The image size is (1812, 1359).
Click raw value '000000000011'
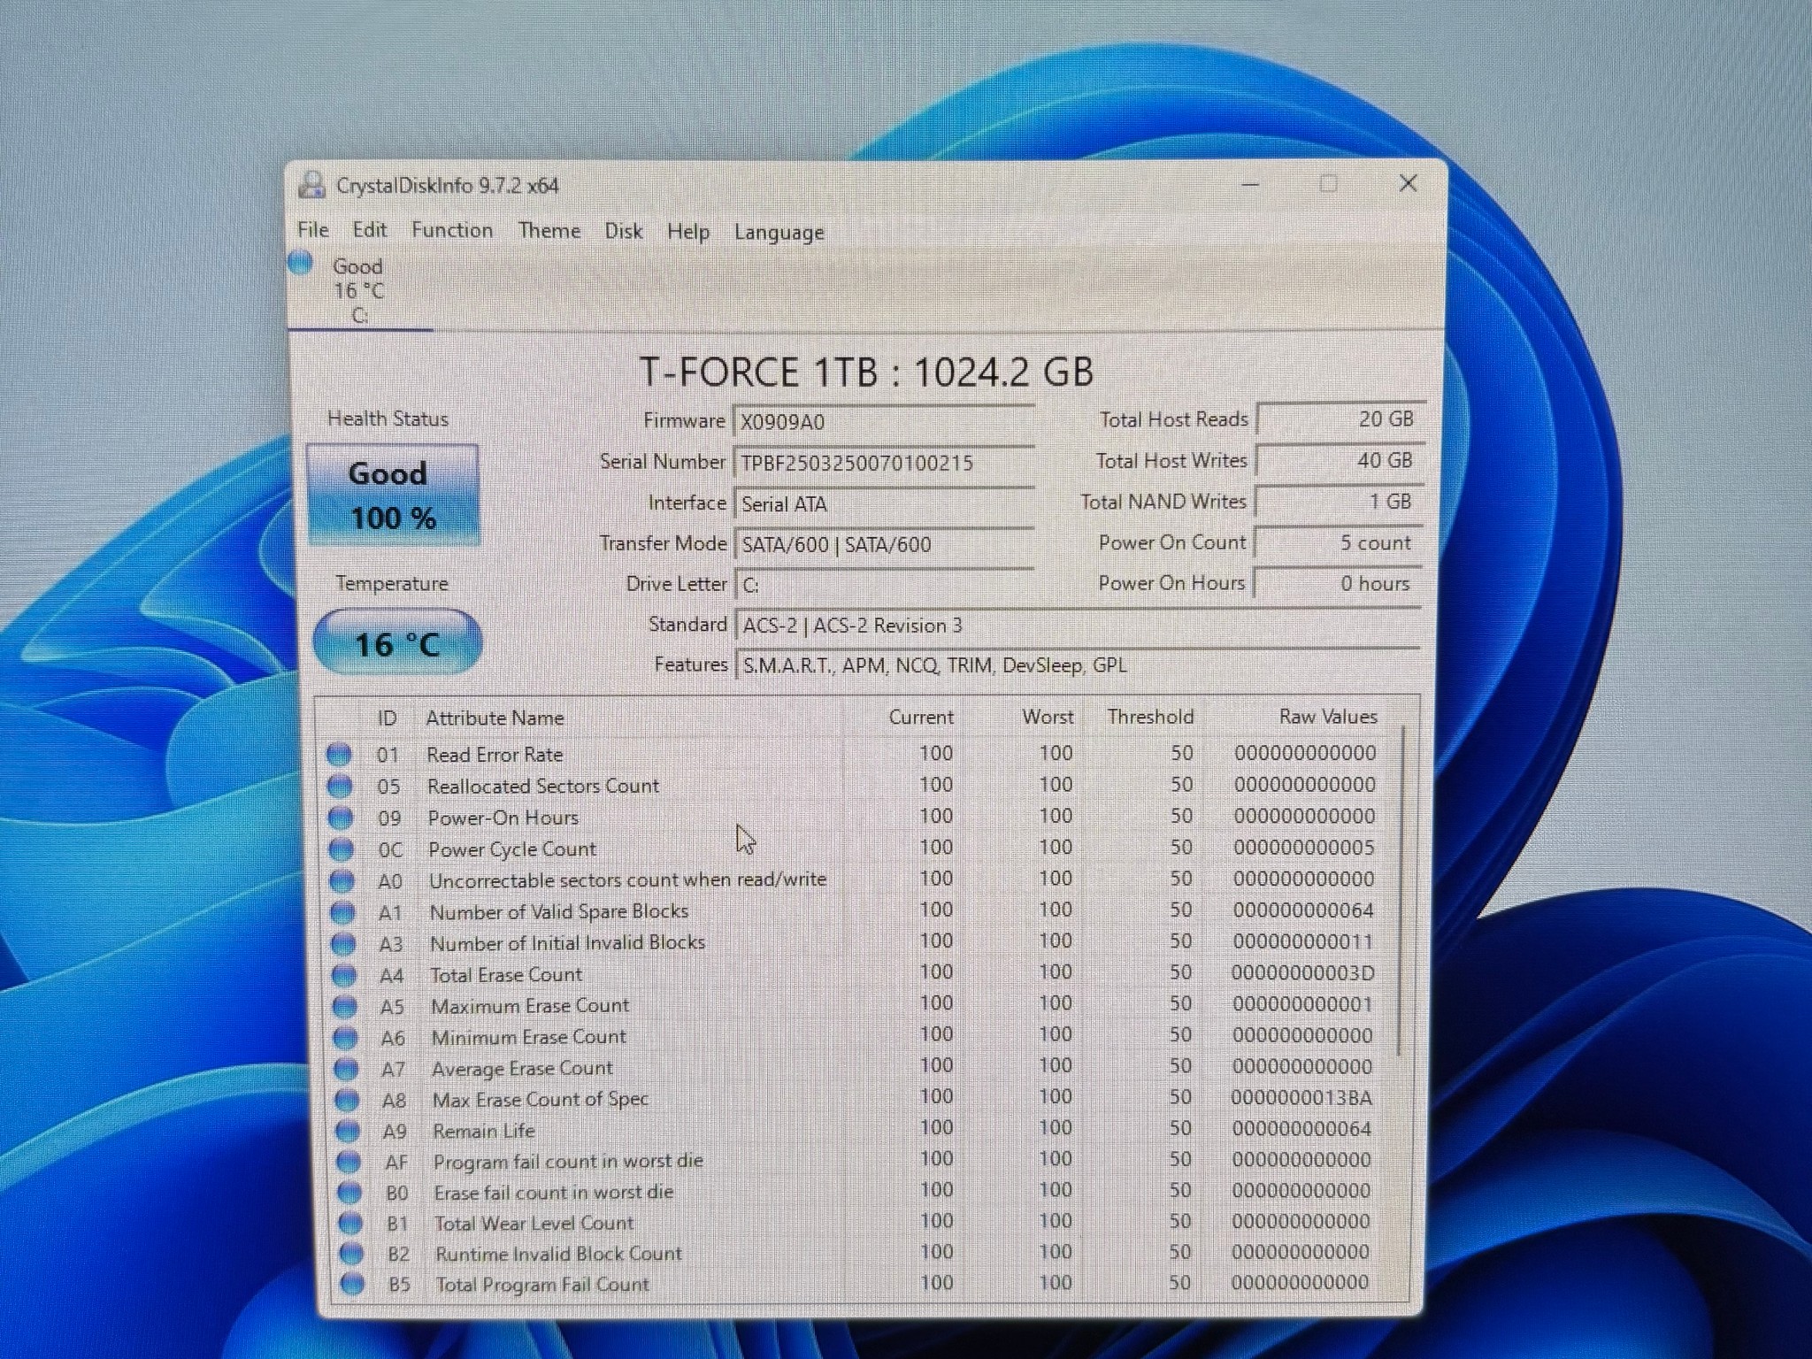point(1303,942)
